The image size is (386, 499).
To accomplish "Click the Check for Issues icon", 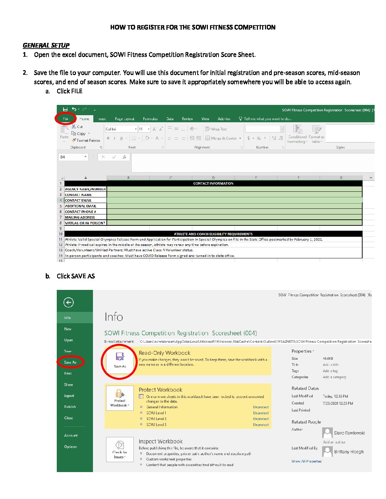I will tap(120, 445).
